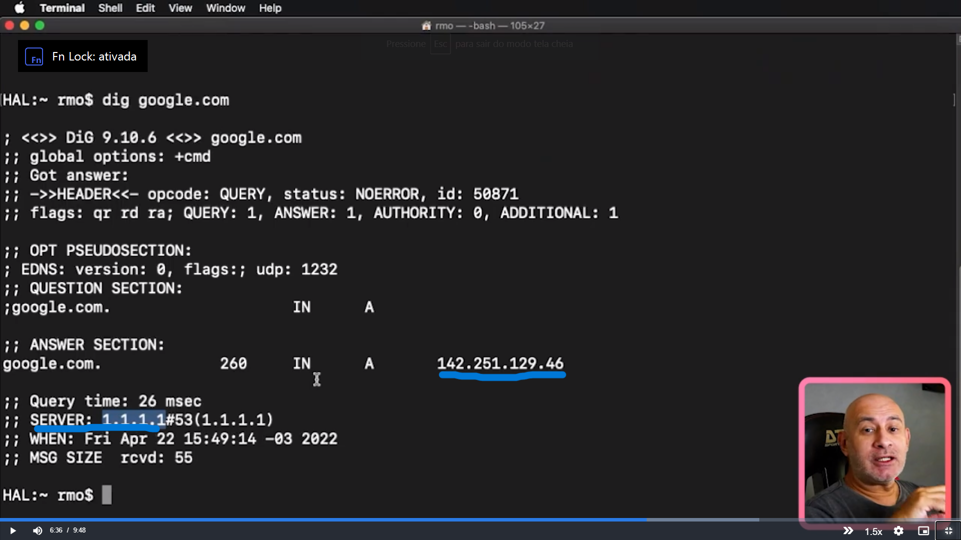Change the 1.5x playback speed
The width and height of the screenshot is (961, 540).
point(873,531)
